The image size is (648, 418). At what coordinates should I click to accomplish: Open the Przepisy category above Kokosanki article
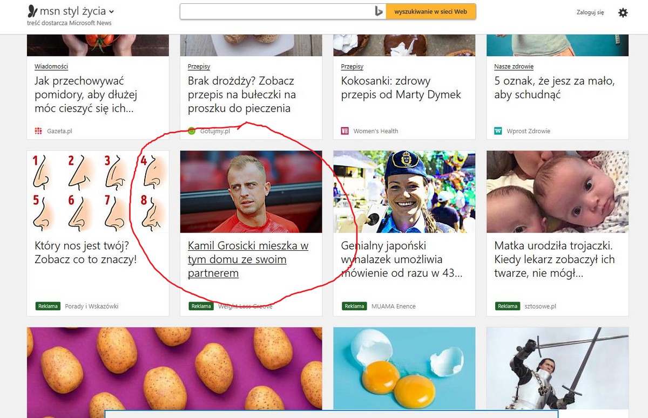coord(352,66)
